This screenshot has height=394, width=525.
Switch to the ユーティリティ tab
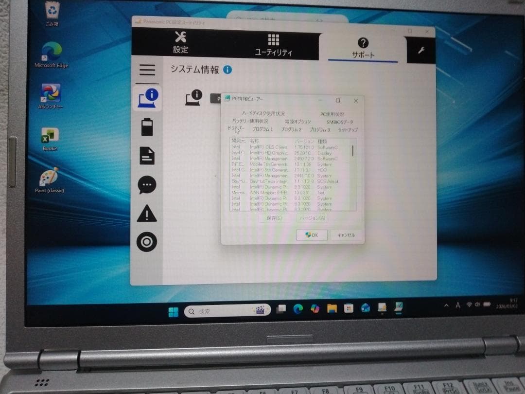click(x=273, y=45)
